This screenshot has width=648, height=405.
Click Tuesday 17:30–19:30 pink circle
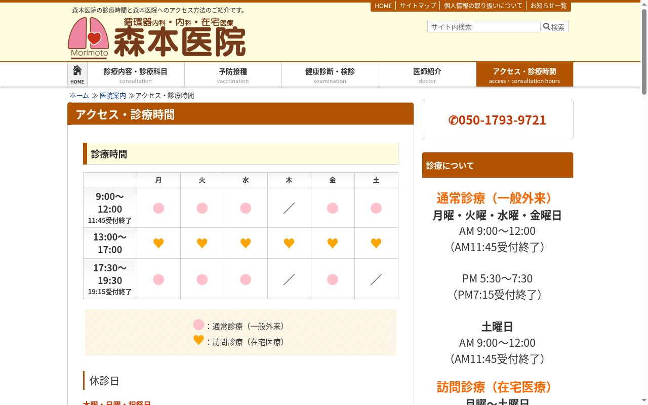coord(202,279)
